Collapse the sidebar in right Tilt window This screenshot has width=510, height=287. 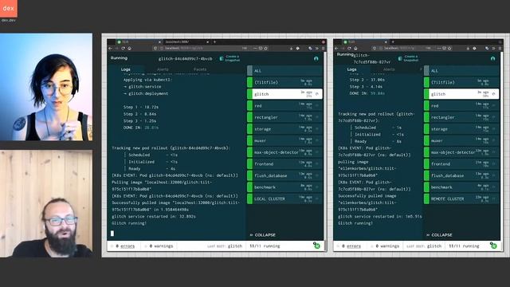439,235
